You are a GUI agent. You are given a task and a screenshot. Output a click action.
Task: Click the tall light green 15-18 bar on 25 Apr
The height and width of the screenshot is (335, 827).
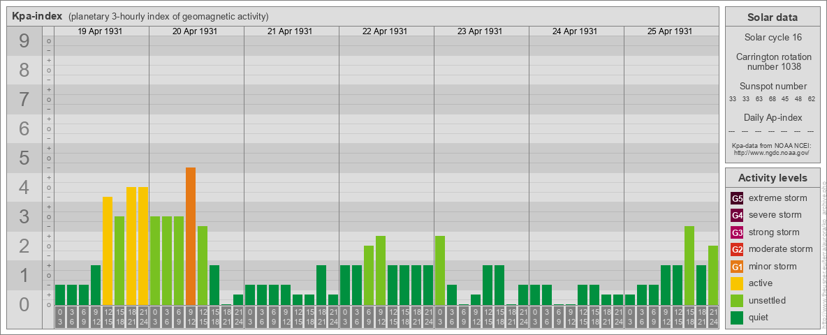click(x=689, y=266)
